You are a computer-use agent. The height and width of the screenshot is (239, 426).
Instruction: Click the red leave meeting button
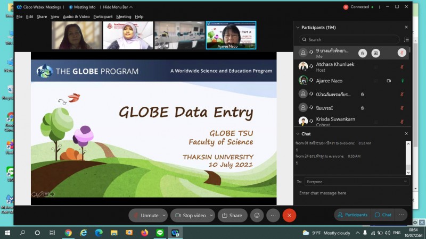pos(289,216)
